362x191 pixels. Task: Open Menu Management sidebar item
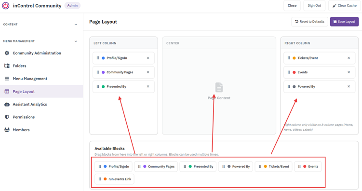click(x=41, y=79)
